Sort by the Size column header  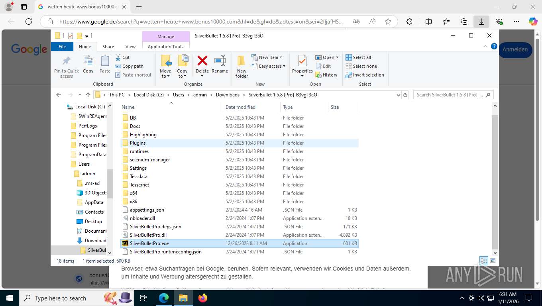point(344,107)
